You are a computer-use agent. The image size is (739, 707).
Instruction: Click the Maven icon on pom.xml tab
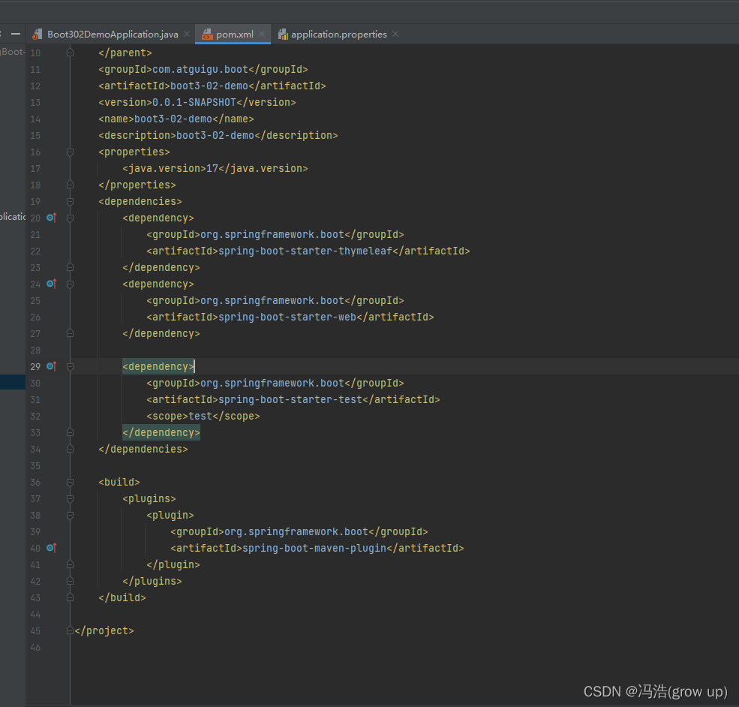(x=207, y=35)
